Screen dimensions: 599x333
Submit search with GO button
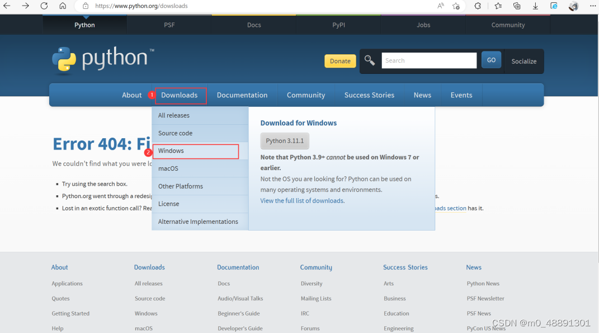[491, 60]
